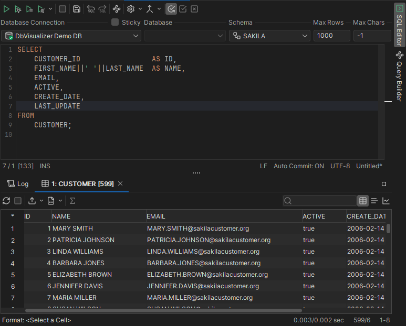The height and width of the screenshot is (326, 406).
Task: Select ACTIVE true cell for MARIA MILLER
Action: pos(324,298)
